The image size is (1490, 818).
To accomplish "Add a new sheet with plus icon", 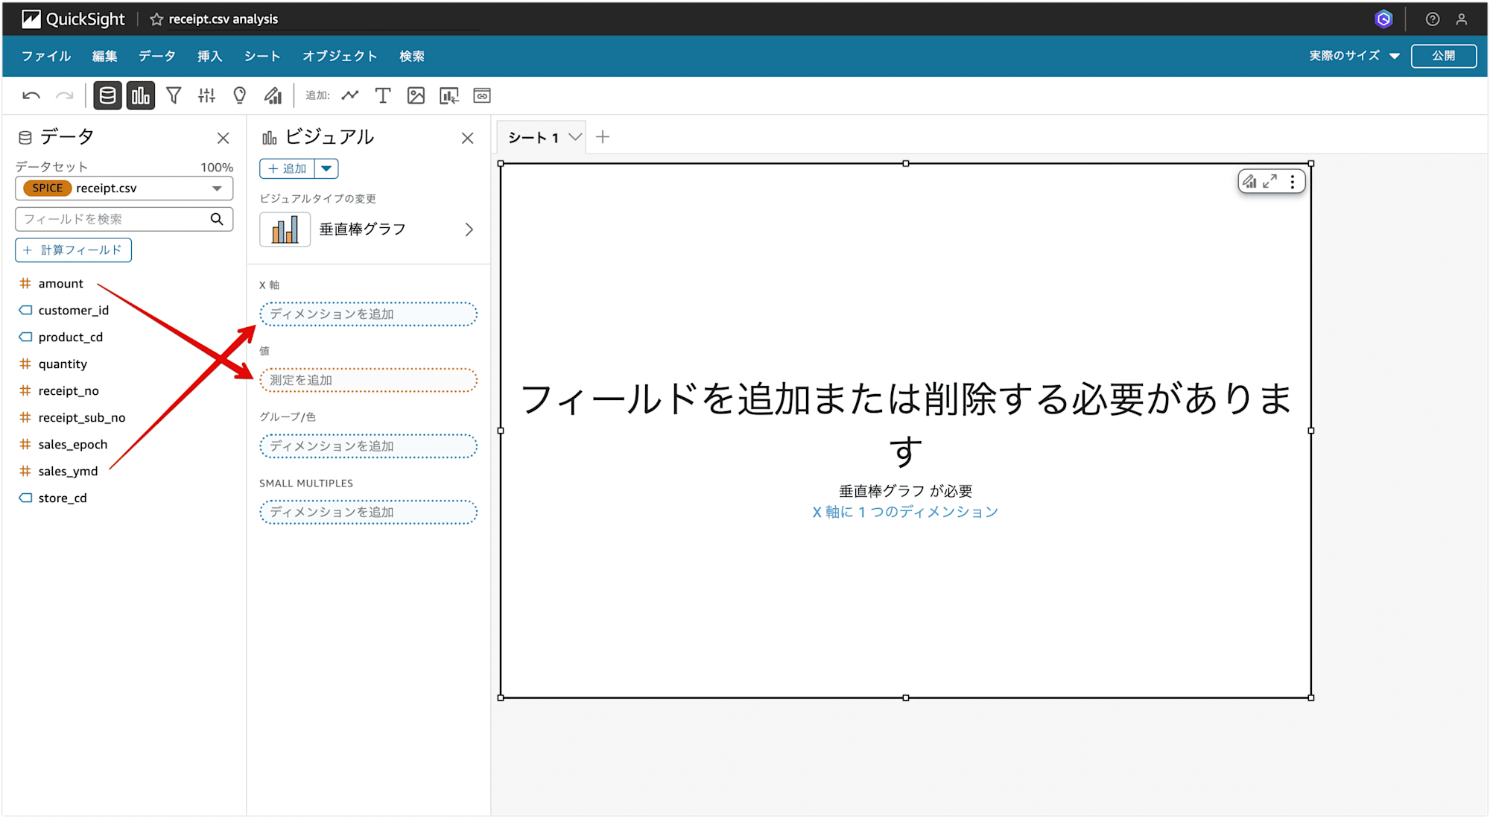I will coord(603,137).
